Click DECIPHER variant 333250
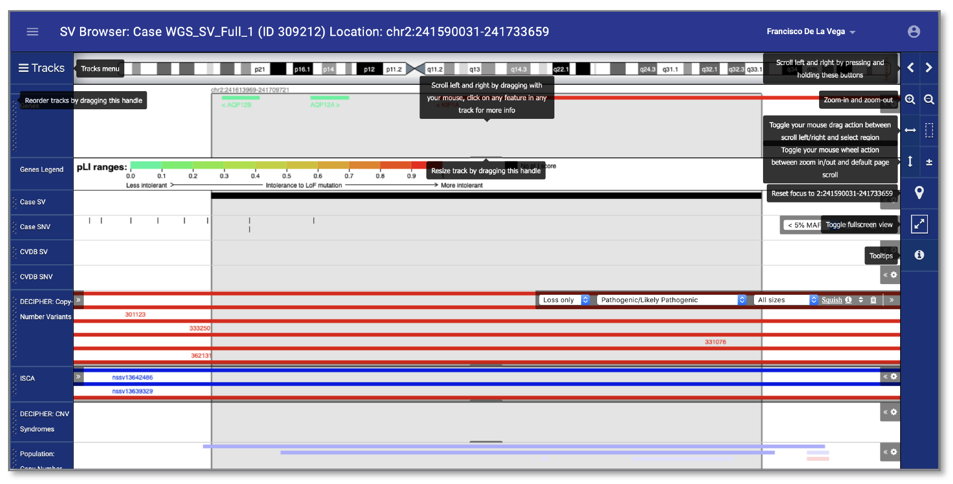This screenshot has width=953, height=484. [x=200, y=328]
